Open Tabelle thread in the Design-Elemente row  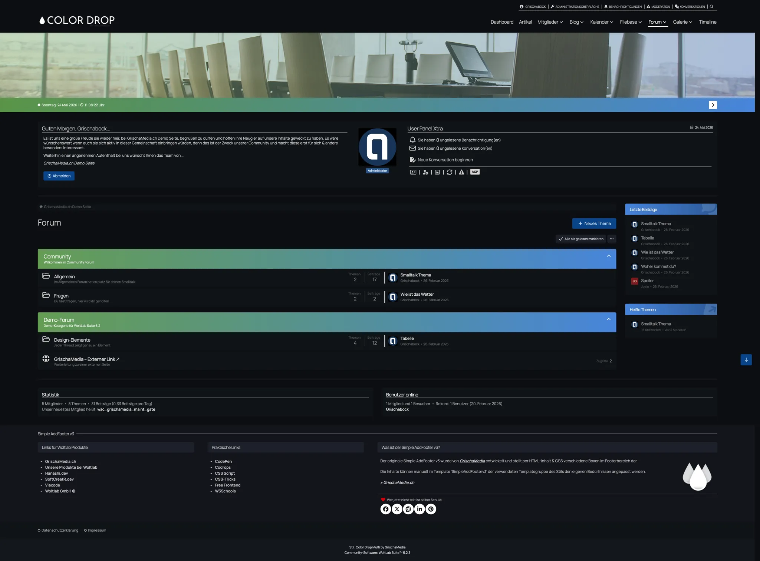[407, 339]
